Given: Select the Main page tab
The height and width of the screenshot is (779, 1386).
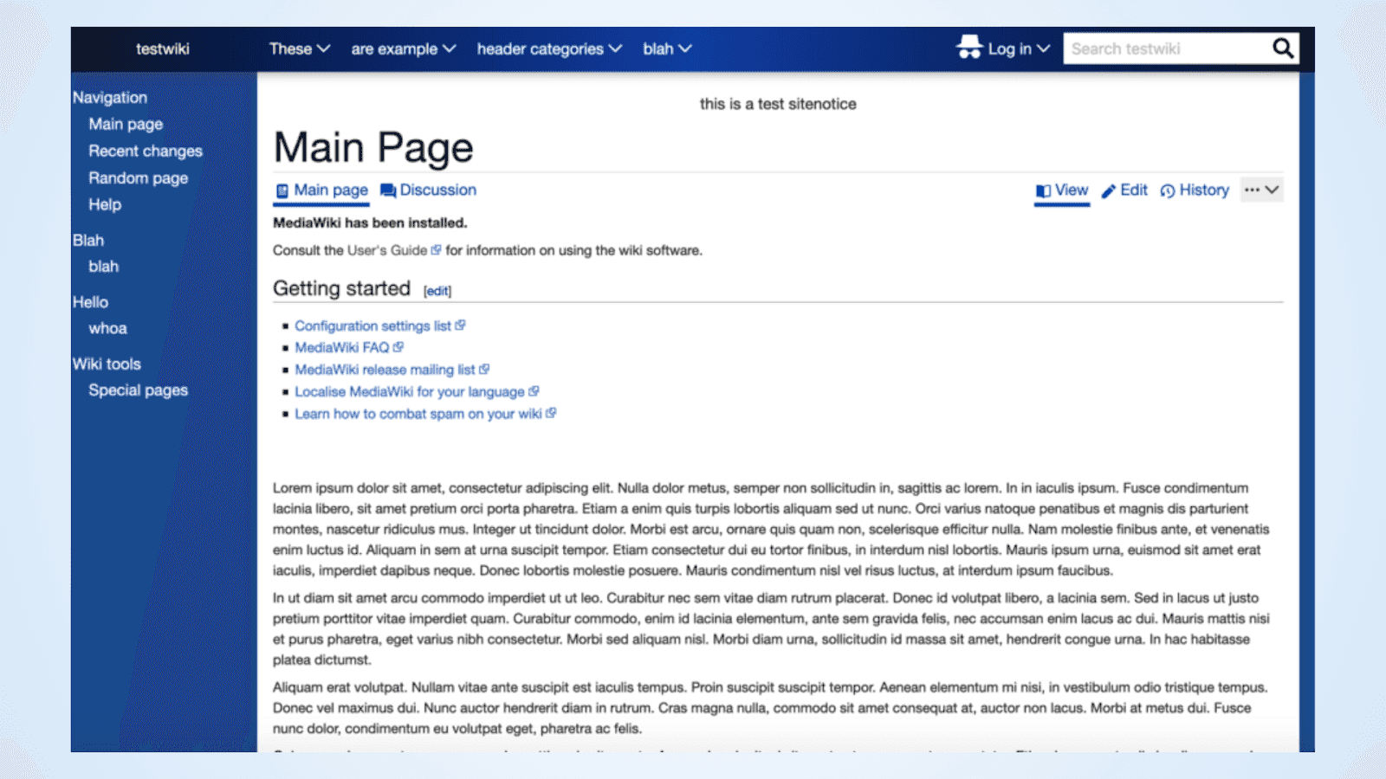Looking at the screenshot, I should (330, 190).
